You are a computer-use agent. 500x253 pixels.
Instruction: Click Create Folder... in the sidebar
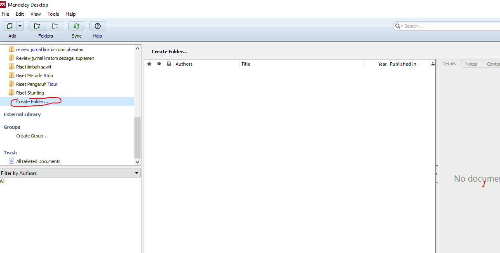[32, 102]
